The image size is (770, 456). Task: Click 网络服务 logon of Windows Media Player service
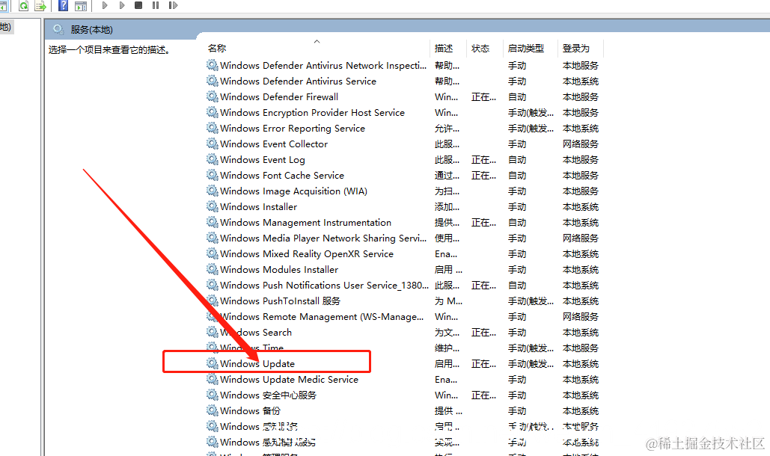pos(581,238)
